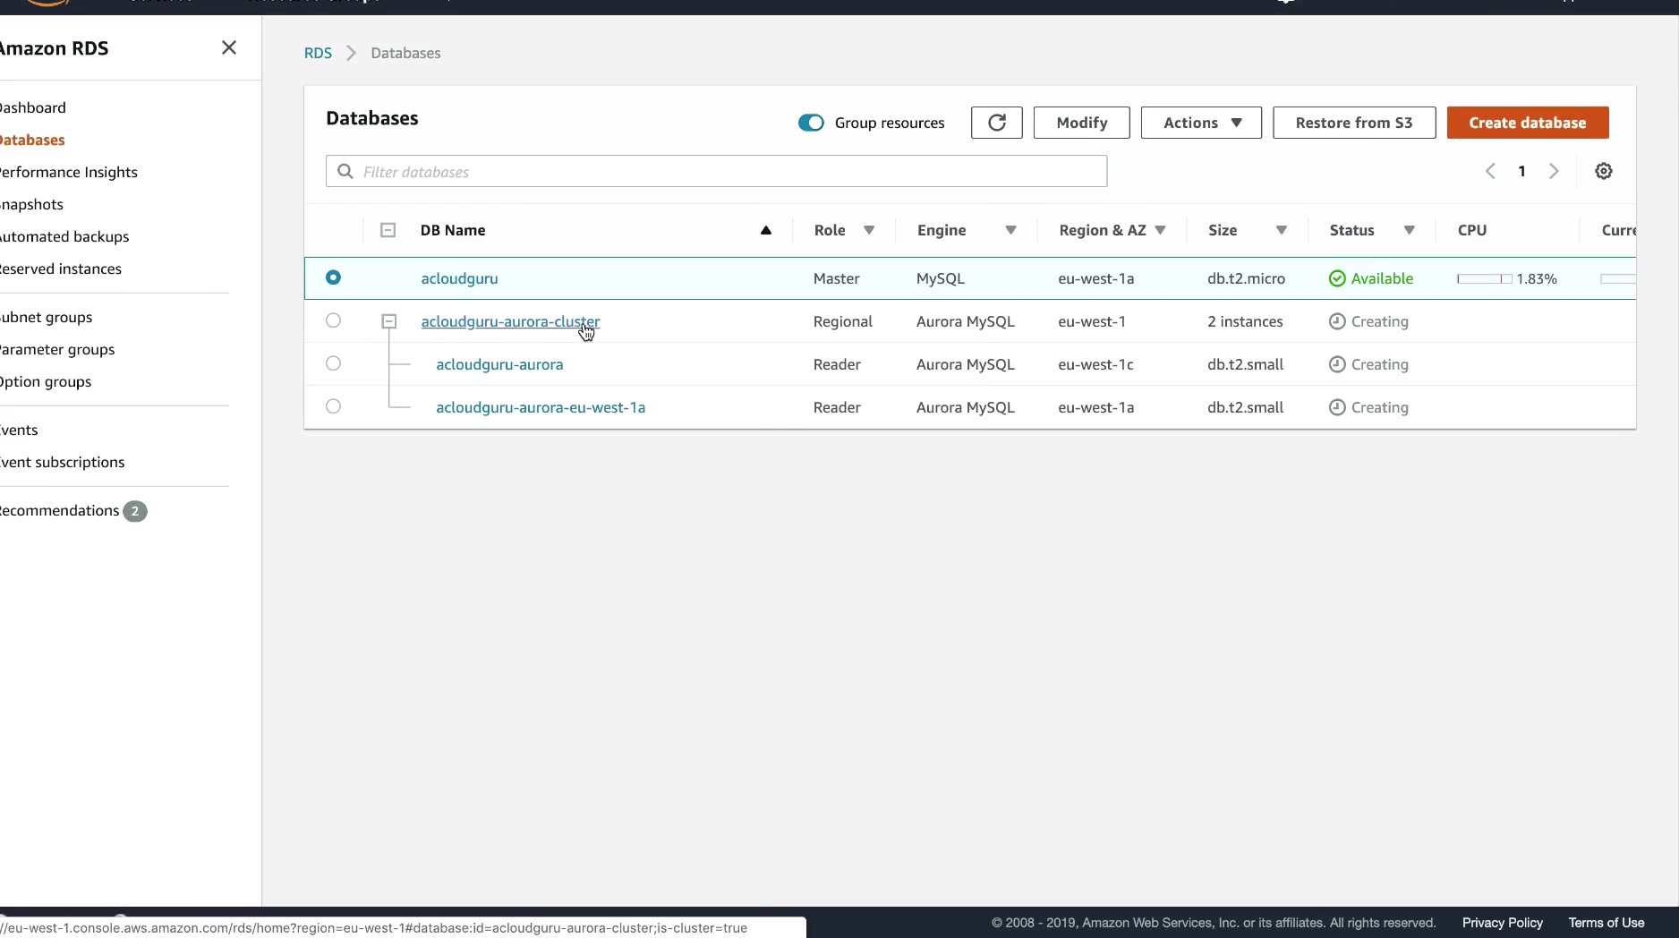Close the Amazon RDS navigation panel
The height and width of the screenshot is (938, 1679).
(x=229, y=47)
